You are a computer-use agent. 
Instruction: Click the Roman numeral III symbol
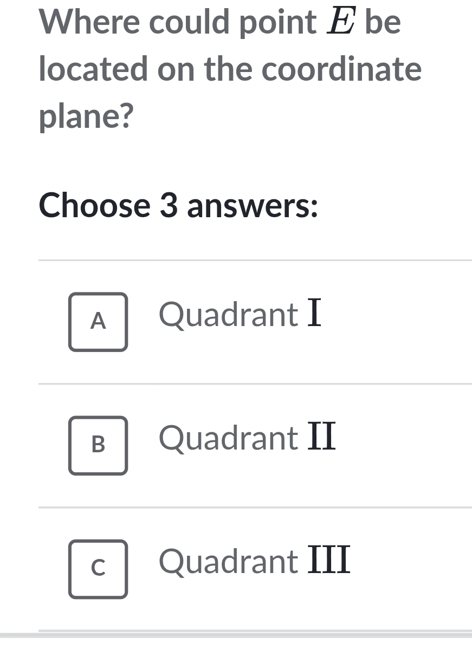329,562
